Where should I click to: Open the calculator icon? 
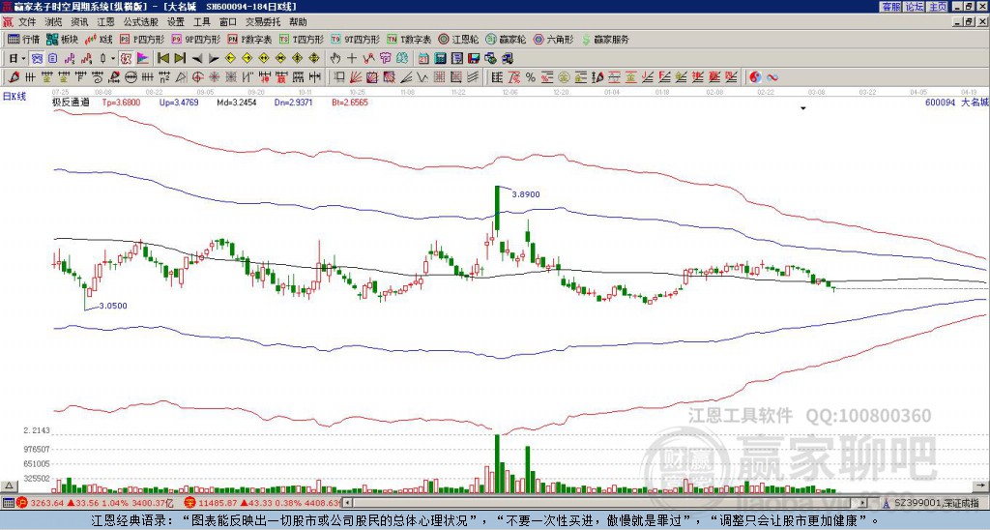coord(441,59)
